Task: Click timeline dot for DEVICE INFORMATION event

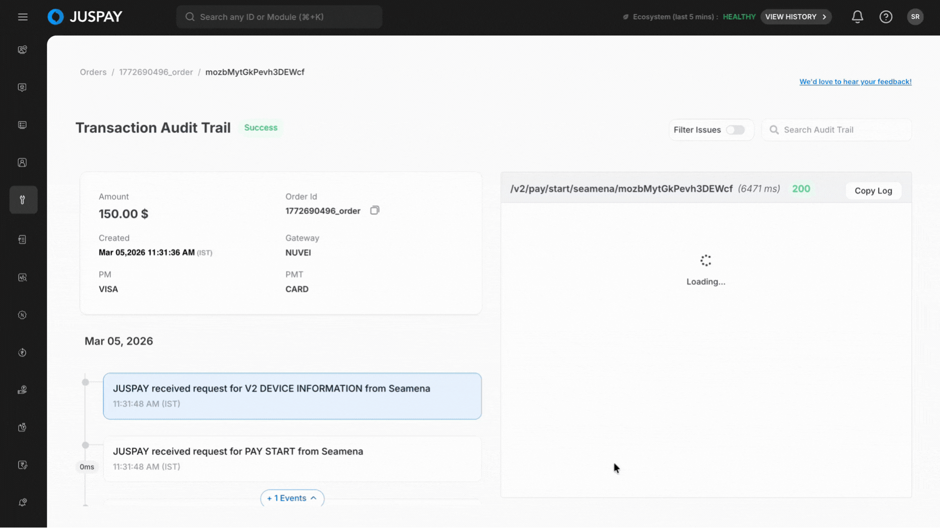Action: coord(86,382)
